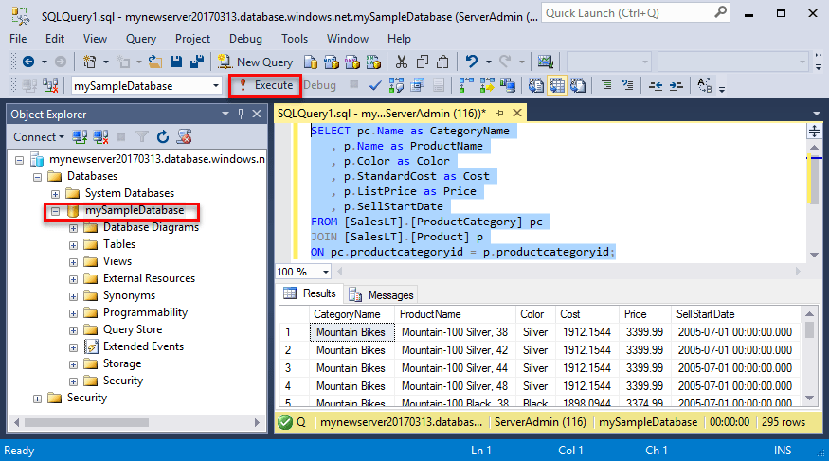Open the Debug menu

click(x=245, y=39)
